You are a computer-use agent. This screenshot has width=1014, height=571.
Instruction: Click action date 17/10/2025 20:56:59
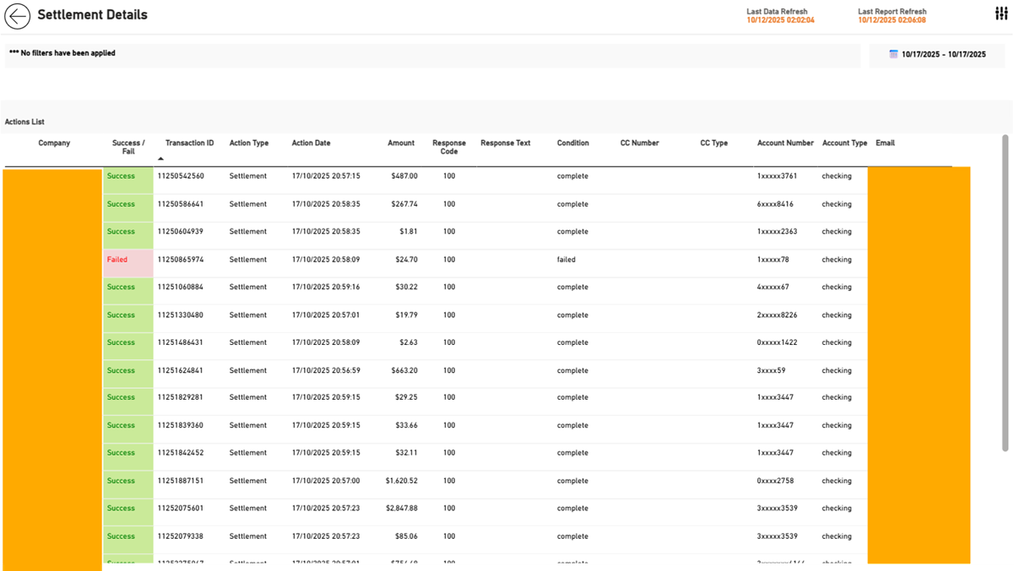point(326,370)
